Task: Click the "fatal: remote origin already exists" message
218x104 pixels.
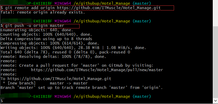Action: 43,12
